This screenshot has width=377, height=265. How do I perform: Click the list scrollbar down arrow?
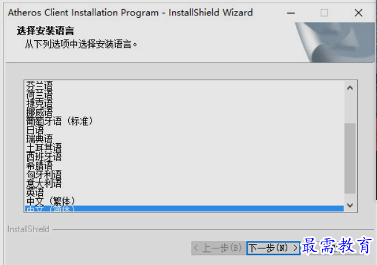tap(350, 205)
